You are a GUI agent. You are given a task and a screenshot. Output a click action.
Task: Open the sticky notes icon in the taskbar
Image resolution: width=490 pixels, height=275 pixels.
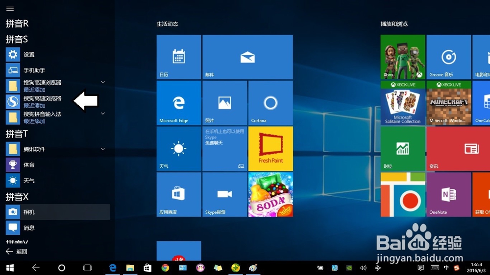(218, 268)
